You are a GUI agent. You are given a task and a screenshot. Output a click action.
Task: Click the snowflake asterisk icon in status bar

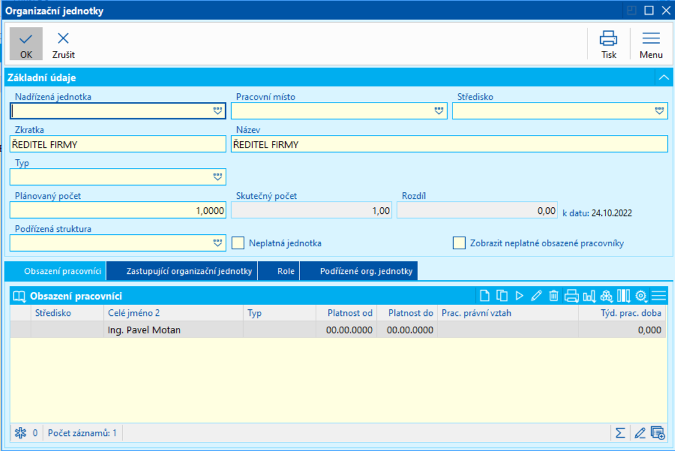(20, 433)
